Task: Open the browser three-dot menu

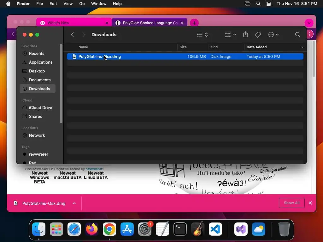Action: pos(309,34)
